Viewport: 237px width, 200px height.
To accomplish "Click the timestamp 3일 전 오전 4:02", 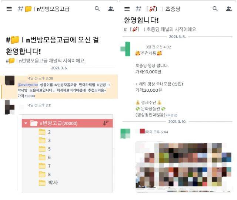I will pyautogui.click(x=158, y=47).
